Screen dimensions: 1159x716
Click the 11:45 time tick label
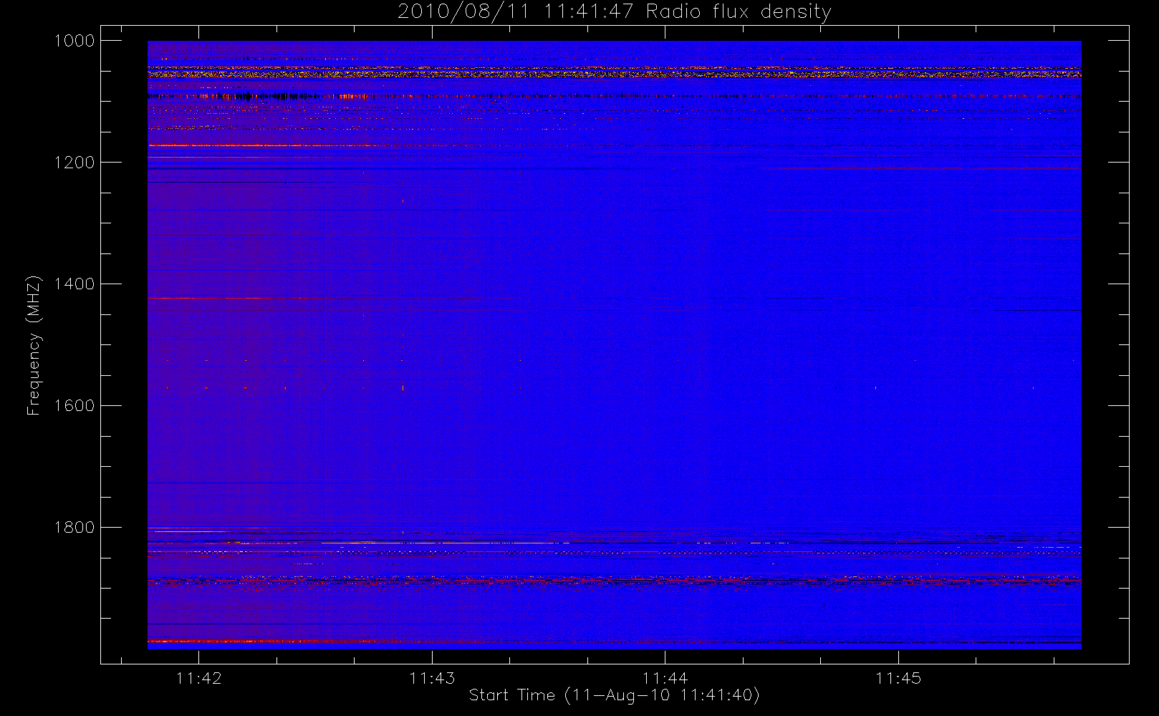pos(898,678)
